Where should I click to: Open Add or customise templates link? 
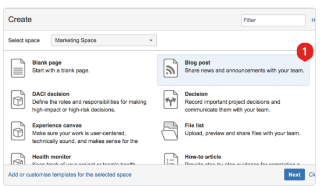[70, 174]
